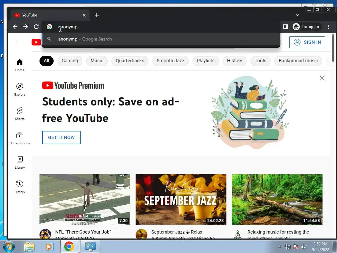Click the address bar text anonymp

pyautogui.click(x=68, y=27)
